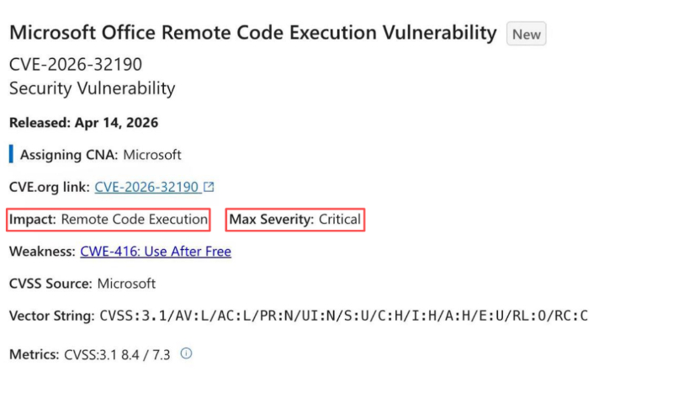Click the CVE.org link label

(x=50, y=187)
